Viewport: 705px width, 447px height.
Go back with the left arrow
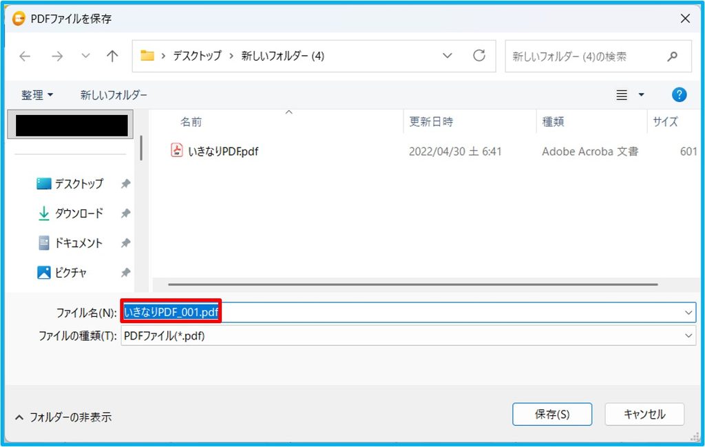pyautogui.click(x=25, y=56)
